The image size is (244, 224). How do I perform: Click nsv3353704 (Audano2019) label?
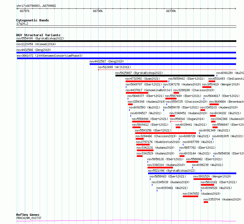tap(222, 199)
